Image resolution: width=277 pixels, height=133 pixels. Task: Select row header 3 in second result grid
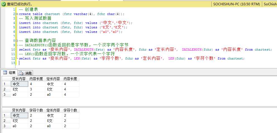[x=6, y=126]
